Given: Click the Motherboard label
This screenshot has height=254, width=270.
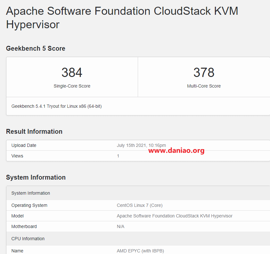Looking at the screenshot, I should (x=24, y=226).
